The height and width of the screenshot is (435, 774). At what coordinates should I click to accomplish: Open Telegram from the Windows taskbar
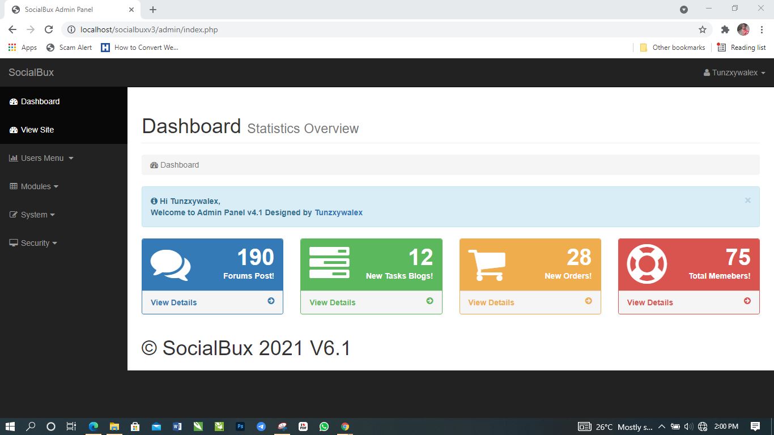pos(261,427)
